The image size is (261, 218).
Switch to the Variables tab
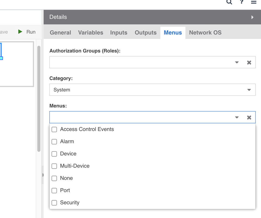91,33
